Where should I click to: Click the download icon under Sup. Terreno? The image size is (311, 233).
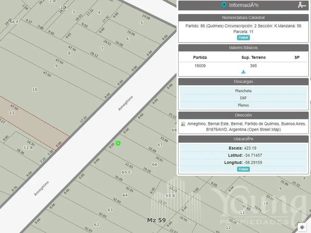tap(243, 72)
